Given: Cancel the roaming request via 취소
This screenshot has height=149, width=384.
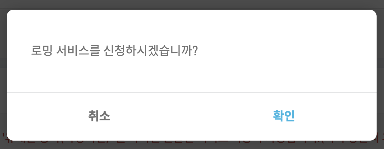Looking at the screenshot, I should click(99, 116).
